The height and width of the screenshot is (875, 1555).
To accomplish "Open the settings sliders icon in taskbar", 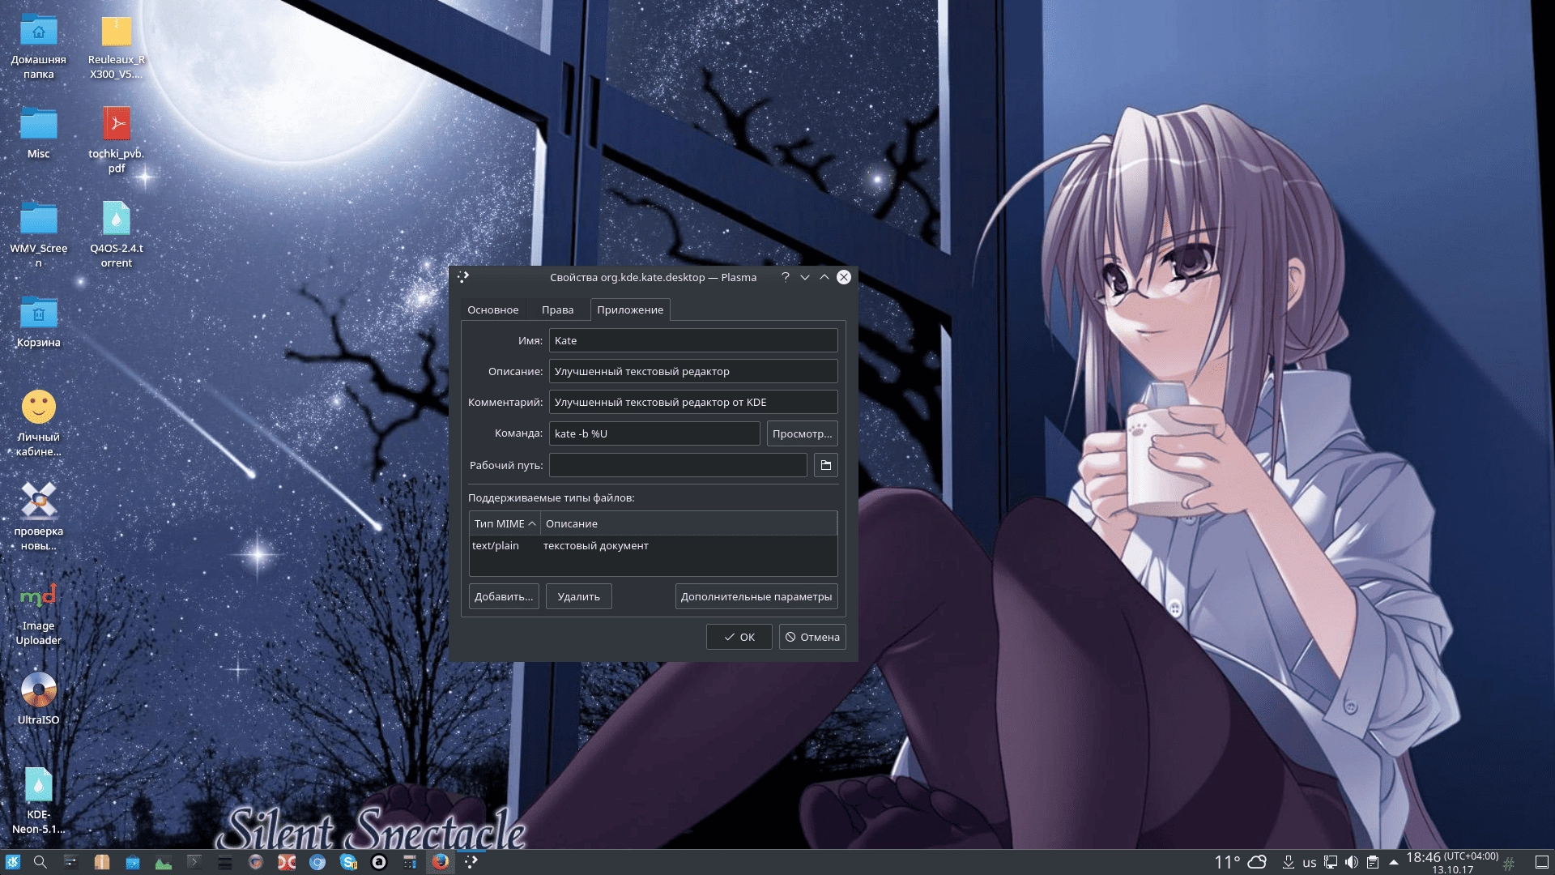I will [70, 862].
